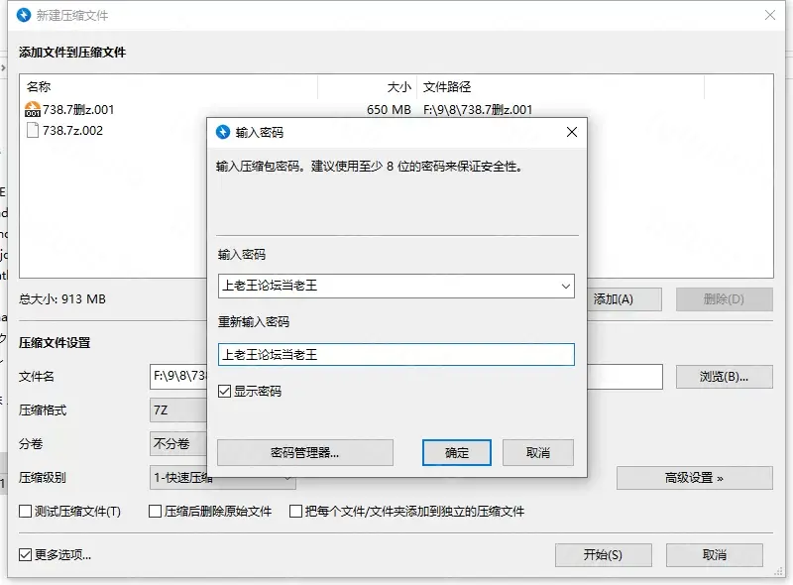Click the 文件路径 column header
Image resolution: width=793 pixels, height=585 pixels.
coord(560,87)
